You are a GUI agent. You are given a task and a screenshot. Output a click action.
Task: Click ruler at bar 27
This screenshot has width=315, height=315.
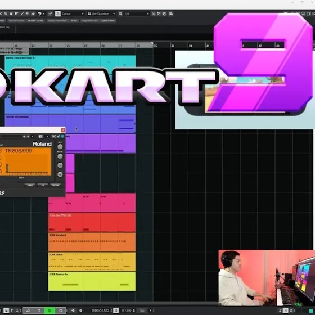85,46
